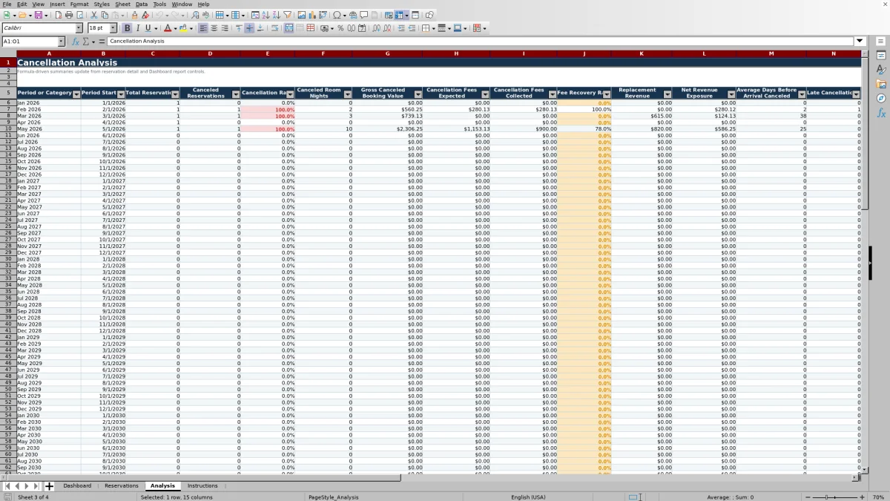Viewport: 890px width, 501px height.
Task: Click the Wrap Text icon
Action: (x=274, y=28)
